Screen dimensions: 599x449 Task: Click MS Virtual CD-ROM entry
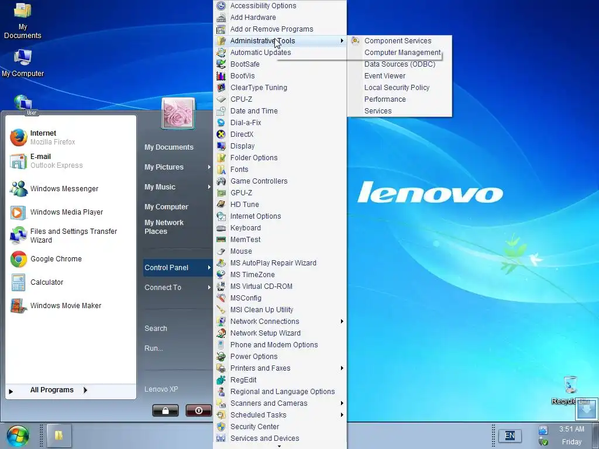point(280,286)
